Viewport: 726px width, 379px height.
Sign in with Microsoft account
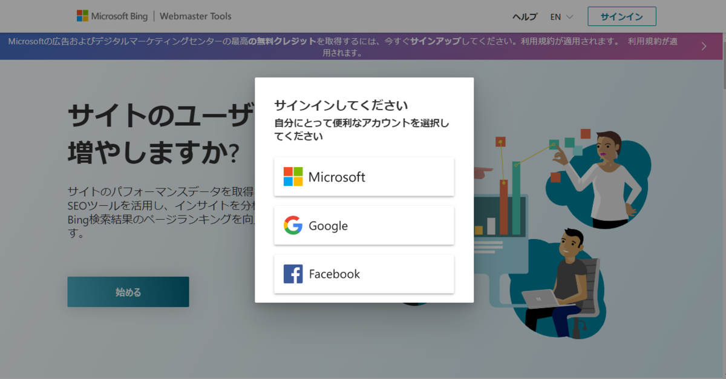tap(364, 177)
